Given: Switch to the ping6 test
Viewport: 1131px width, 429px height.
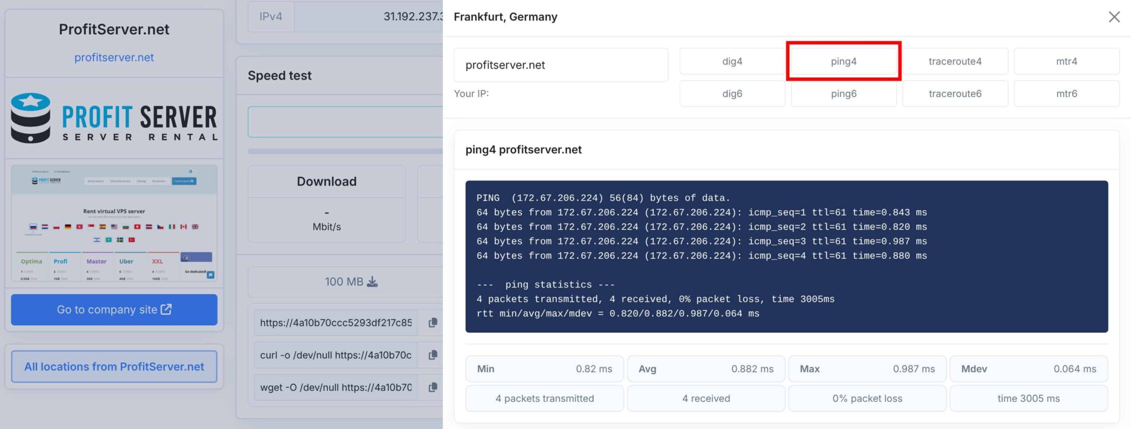Looking at the screenshot, I should (x=843, y=93).
